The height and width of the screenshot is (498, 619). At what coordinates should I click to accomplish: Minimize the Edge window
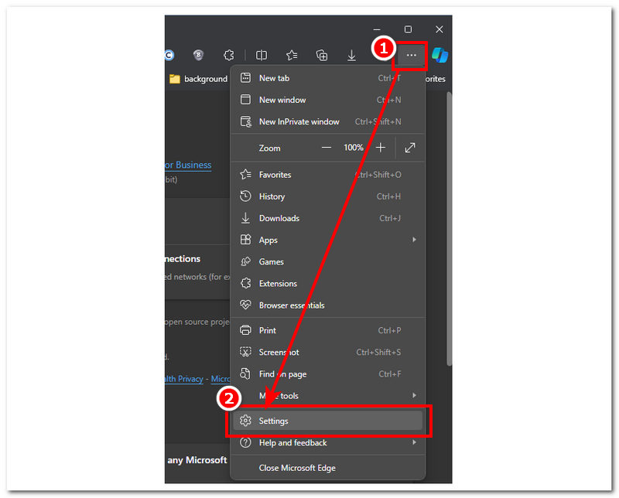pos(377,29)
